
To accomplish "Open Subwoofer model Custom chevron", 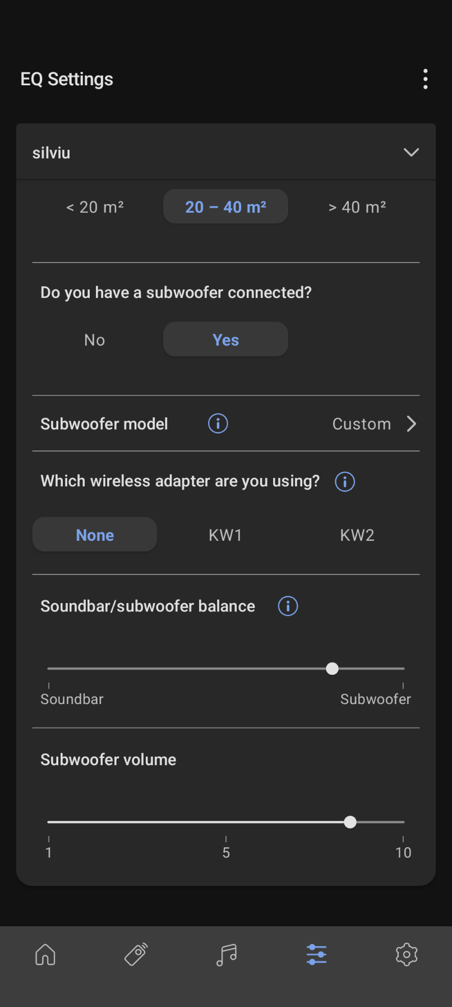I will pos(411,424).
